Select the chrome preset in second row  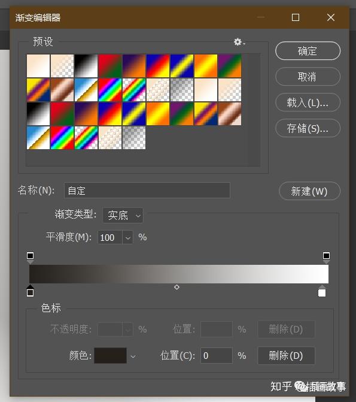click(x=86, y=90)
